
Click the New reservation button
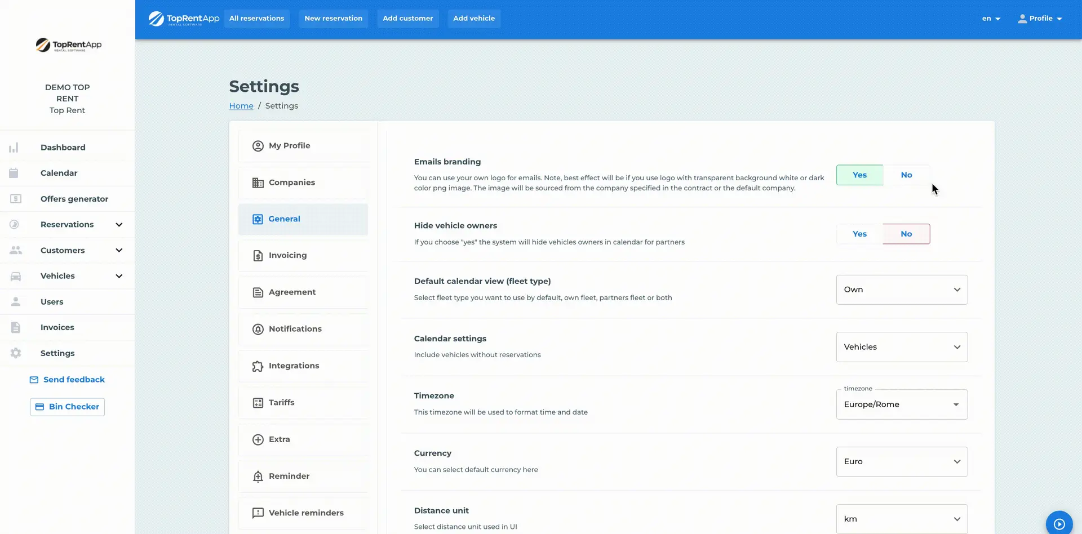333,19
